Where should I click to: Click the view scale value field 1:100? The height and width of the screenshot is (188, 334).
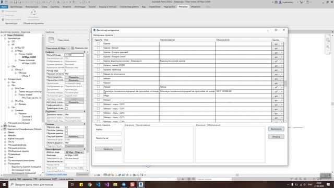(x=74, y=55)
